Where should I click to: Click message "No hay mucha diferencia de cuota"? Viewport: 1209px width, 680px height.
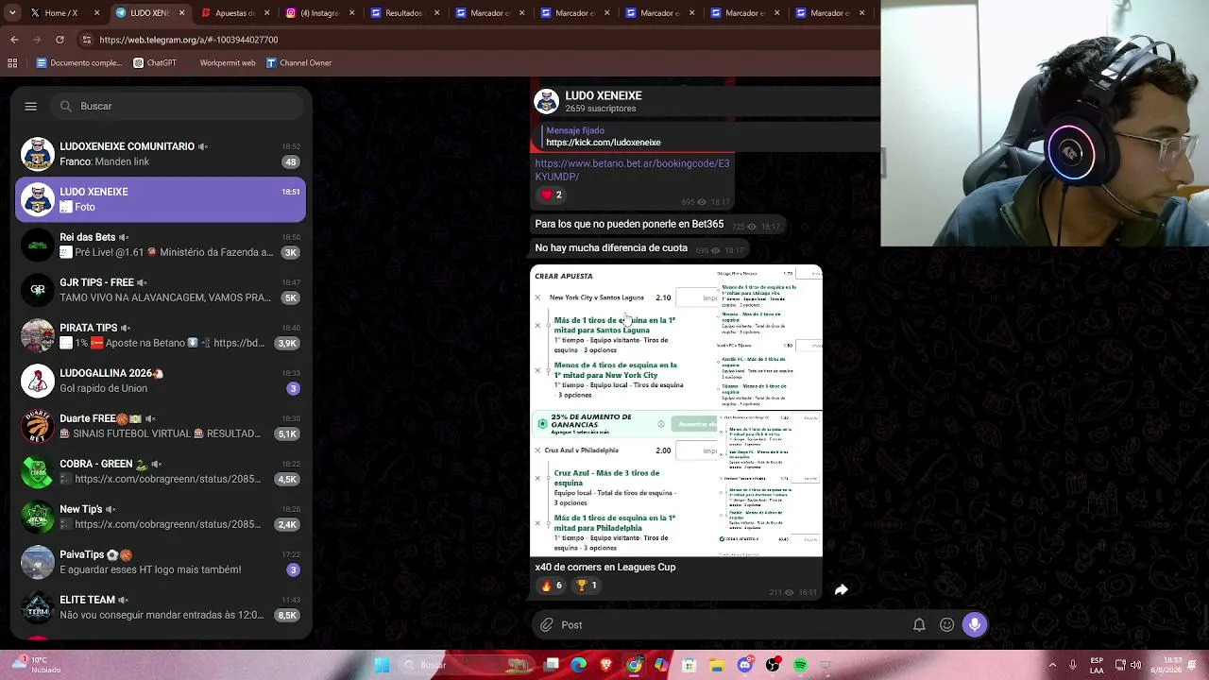click(611, 248)
